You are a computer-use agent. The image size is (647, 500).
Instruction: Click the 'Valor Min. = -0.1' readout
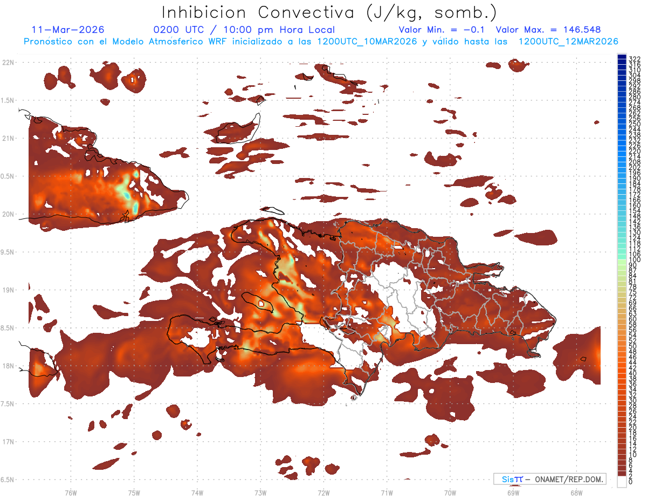(442, 30)
